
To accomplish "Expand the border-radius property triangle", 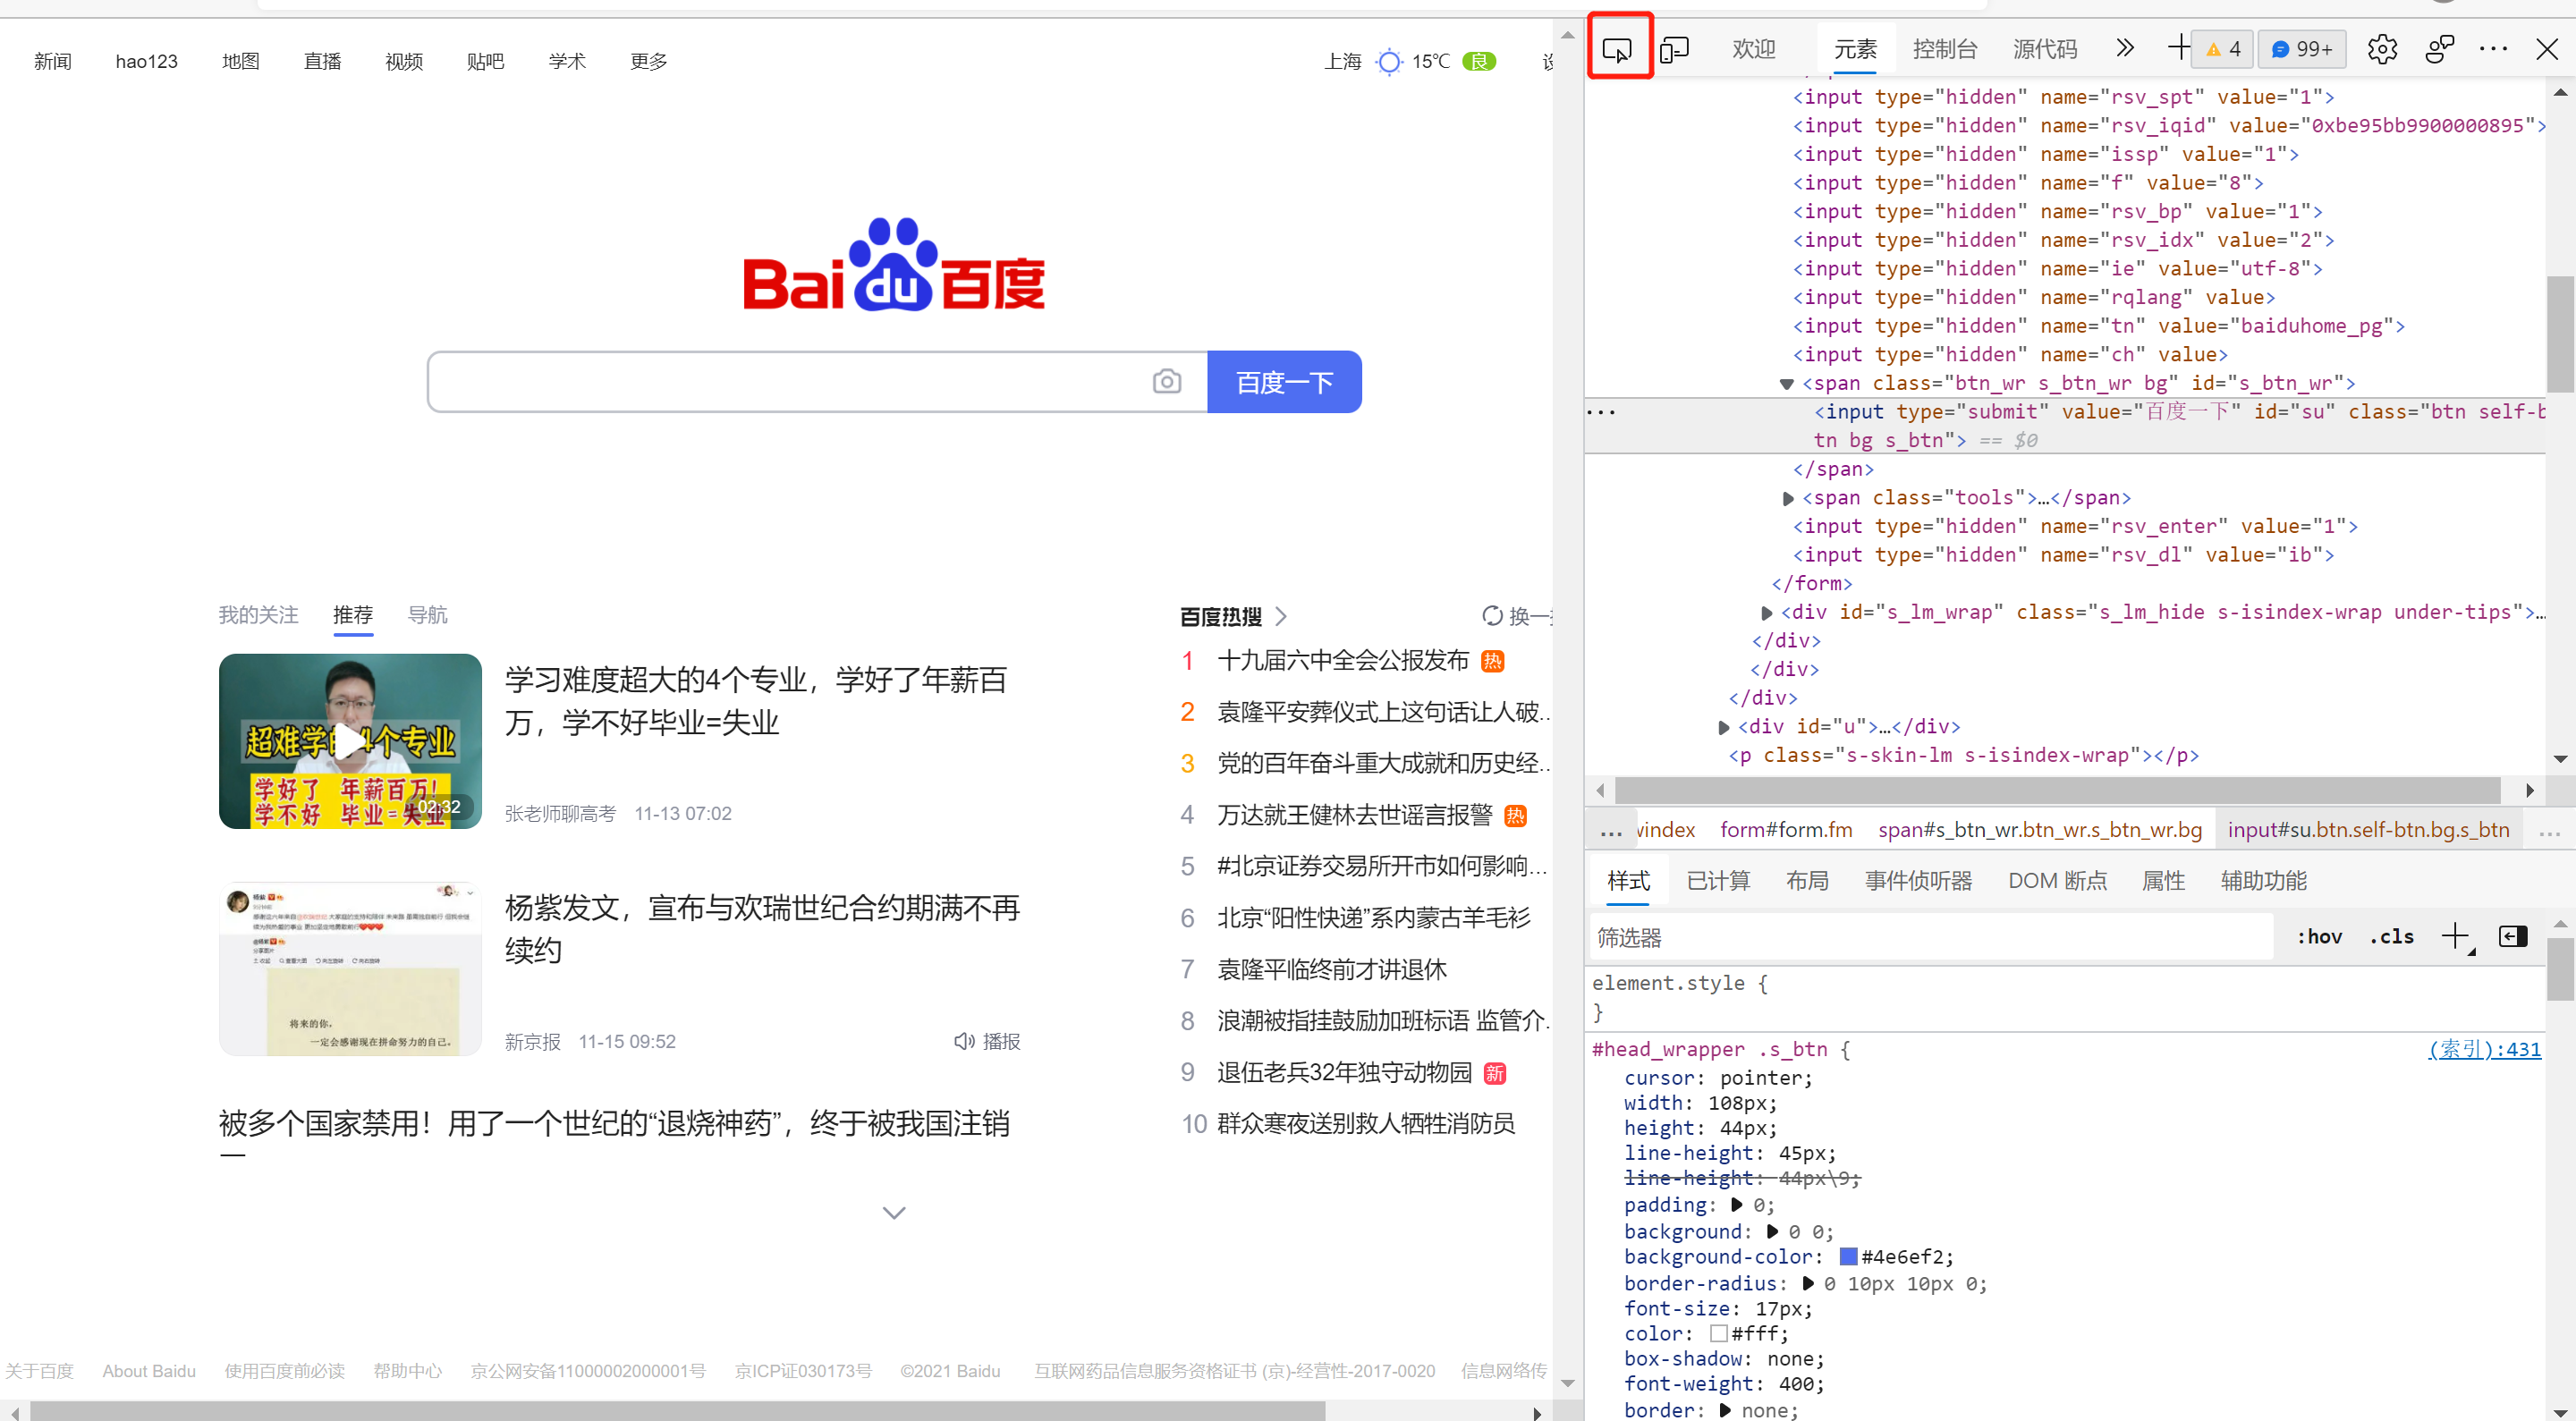I will tap(1808, 1283).
